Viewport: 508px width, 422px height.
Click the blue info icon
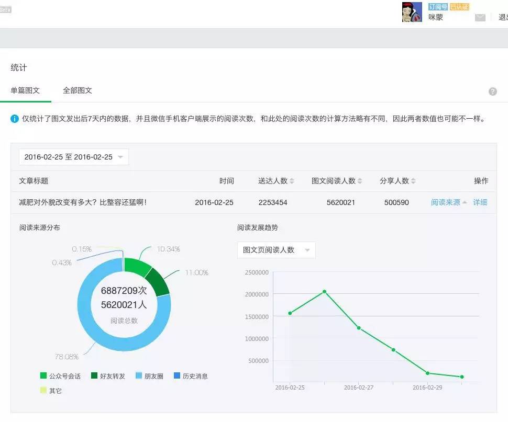(x=15, y=119)
